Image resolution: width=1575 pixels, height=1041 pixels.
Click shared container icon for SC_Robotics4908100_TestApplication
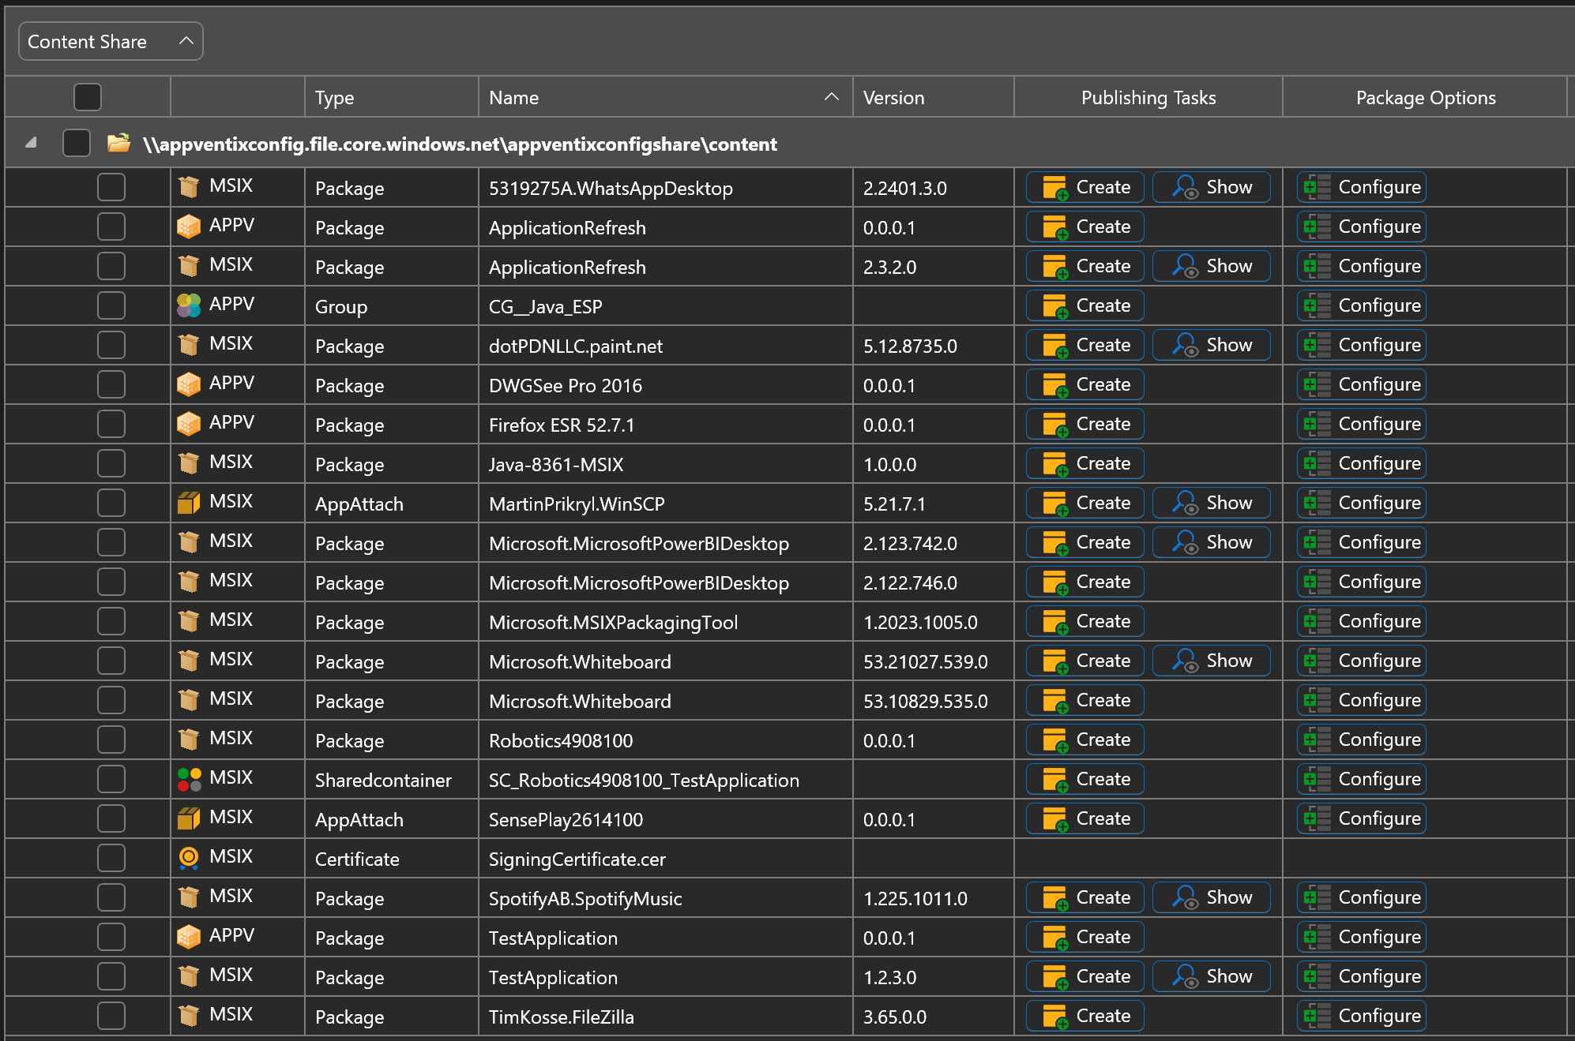(189, 779)
